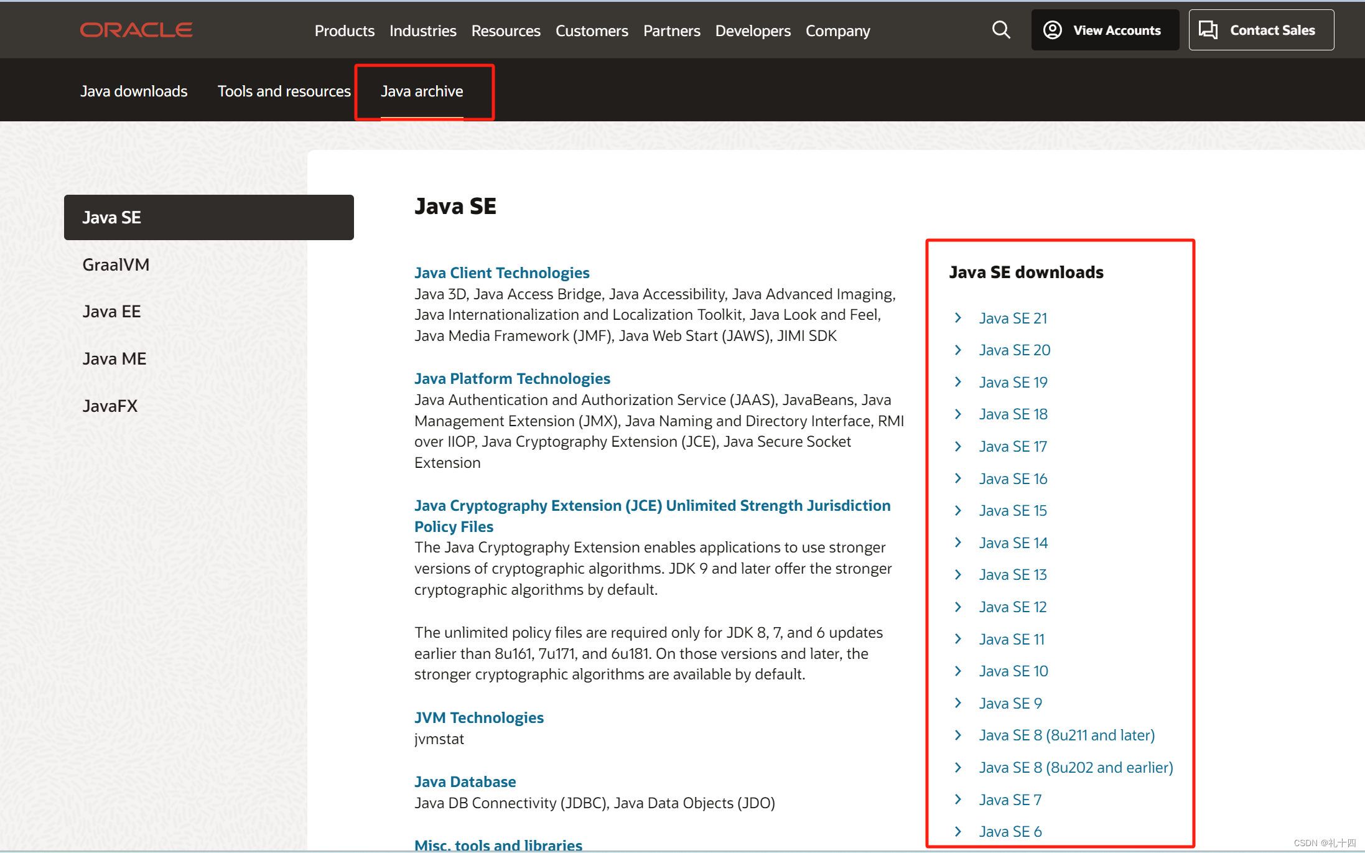This screenshot has height=853, width=1365.
Task: Open Java SE 8 (8u211 and later) link
Action: pyautogui.click(x=1067, y=735)
